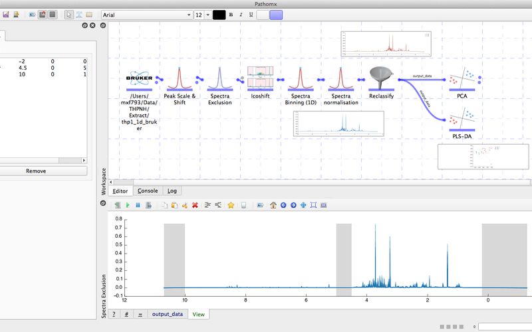Viewport: 532px width, 332px height.
Task: Toggle the magnet snap icon
Action: tap(43, 15)
